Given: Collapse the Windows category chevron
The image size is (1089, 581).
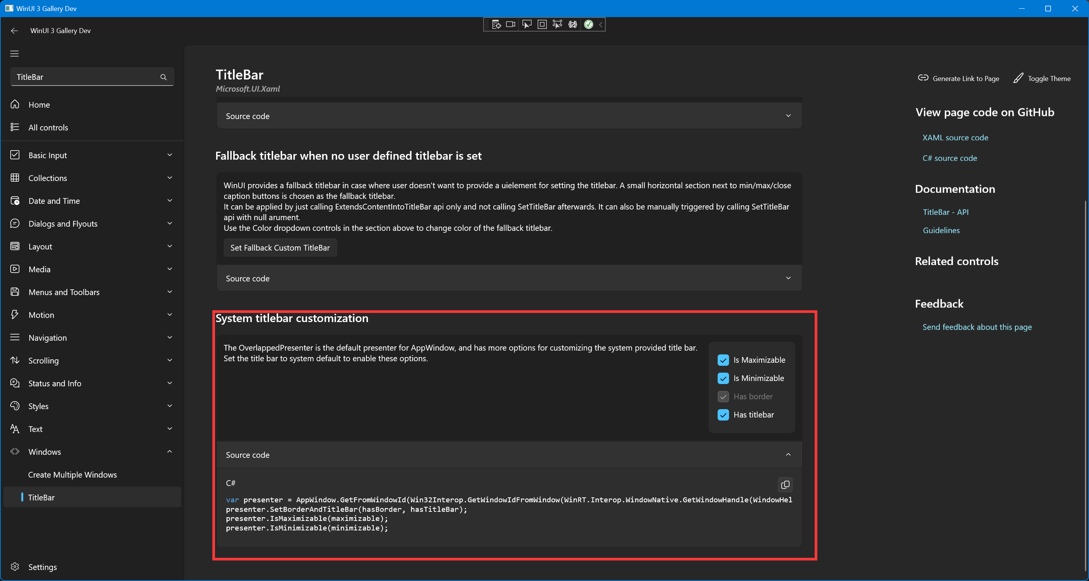Looking at the screenshot, I should pyautogui.click(x=170, y=452).
